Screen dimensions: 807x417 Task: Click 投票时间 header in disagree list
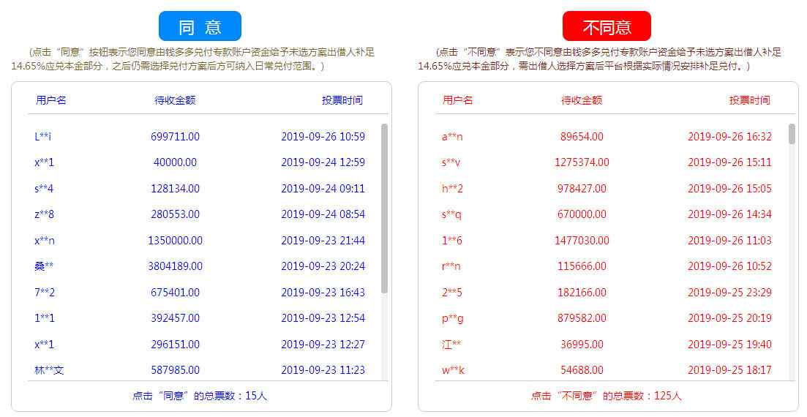(749, 100)
